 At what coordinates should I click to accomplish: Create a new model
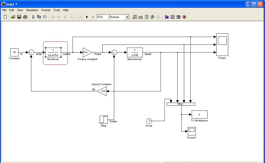point(5,17)
